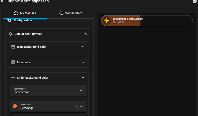Click the Icon background color image icon
The height and width of the screenshot is (116, 198).
tap(13, 47)
